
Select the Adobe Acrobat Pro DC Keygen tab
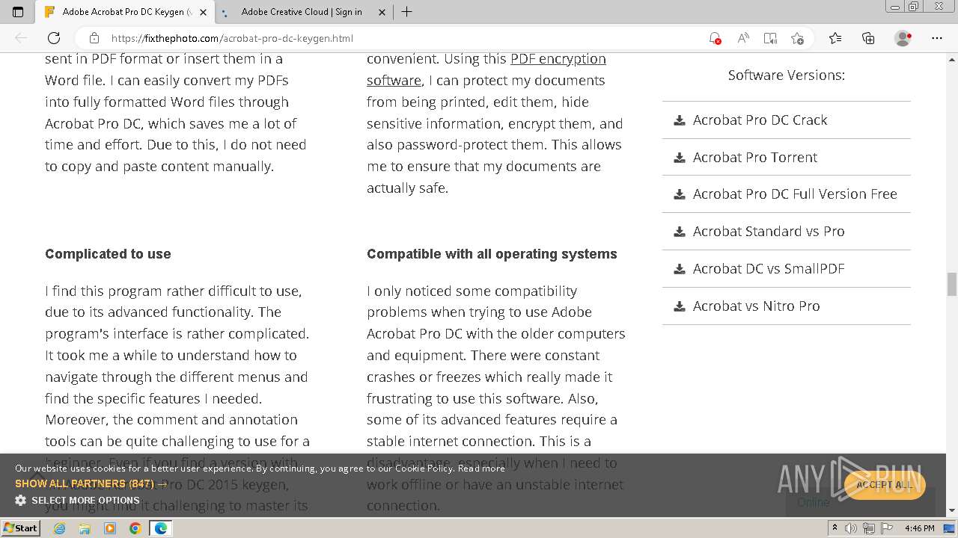point(125,12)
